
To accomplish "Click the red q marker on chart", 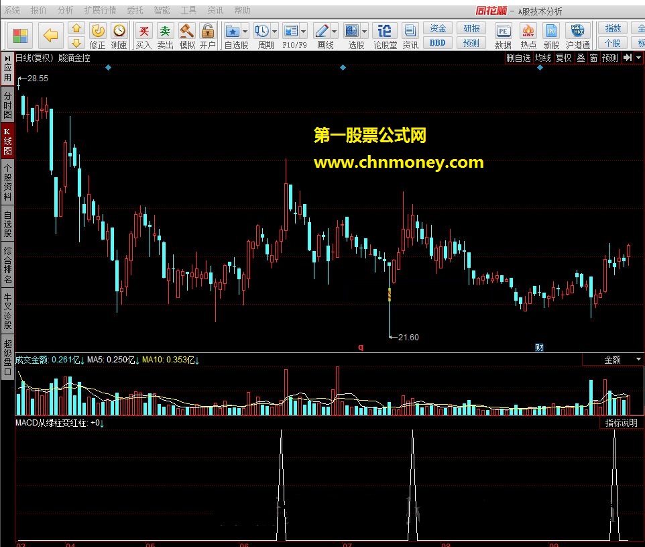I will 361,347.
